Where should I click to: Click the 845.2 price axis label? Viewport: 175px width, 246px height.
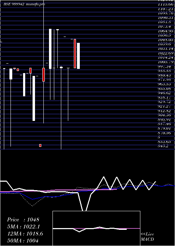pos(163,146)
